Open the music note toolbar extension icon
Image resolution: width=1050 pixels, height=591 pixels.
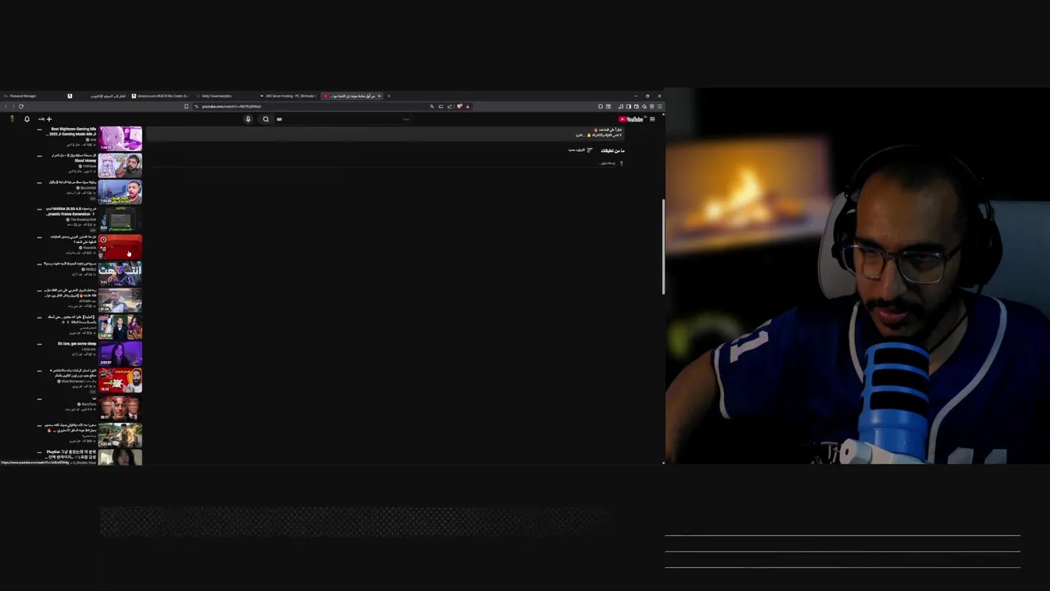point(621,107)
